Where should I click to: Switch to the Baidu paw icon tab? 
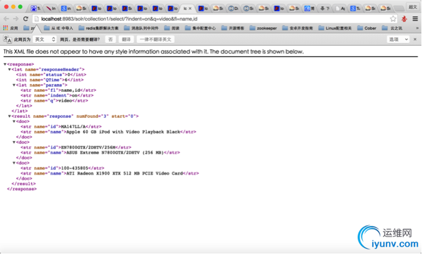[35, 9]
